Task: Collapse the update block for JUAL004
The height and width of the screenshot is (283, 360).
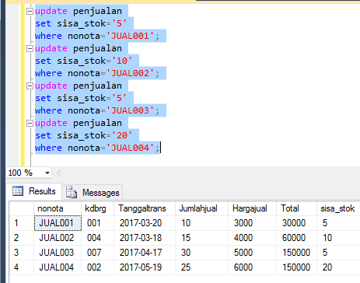Action: pyautogui.click(x=30, y=123)
